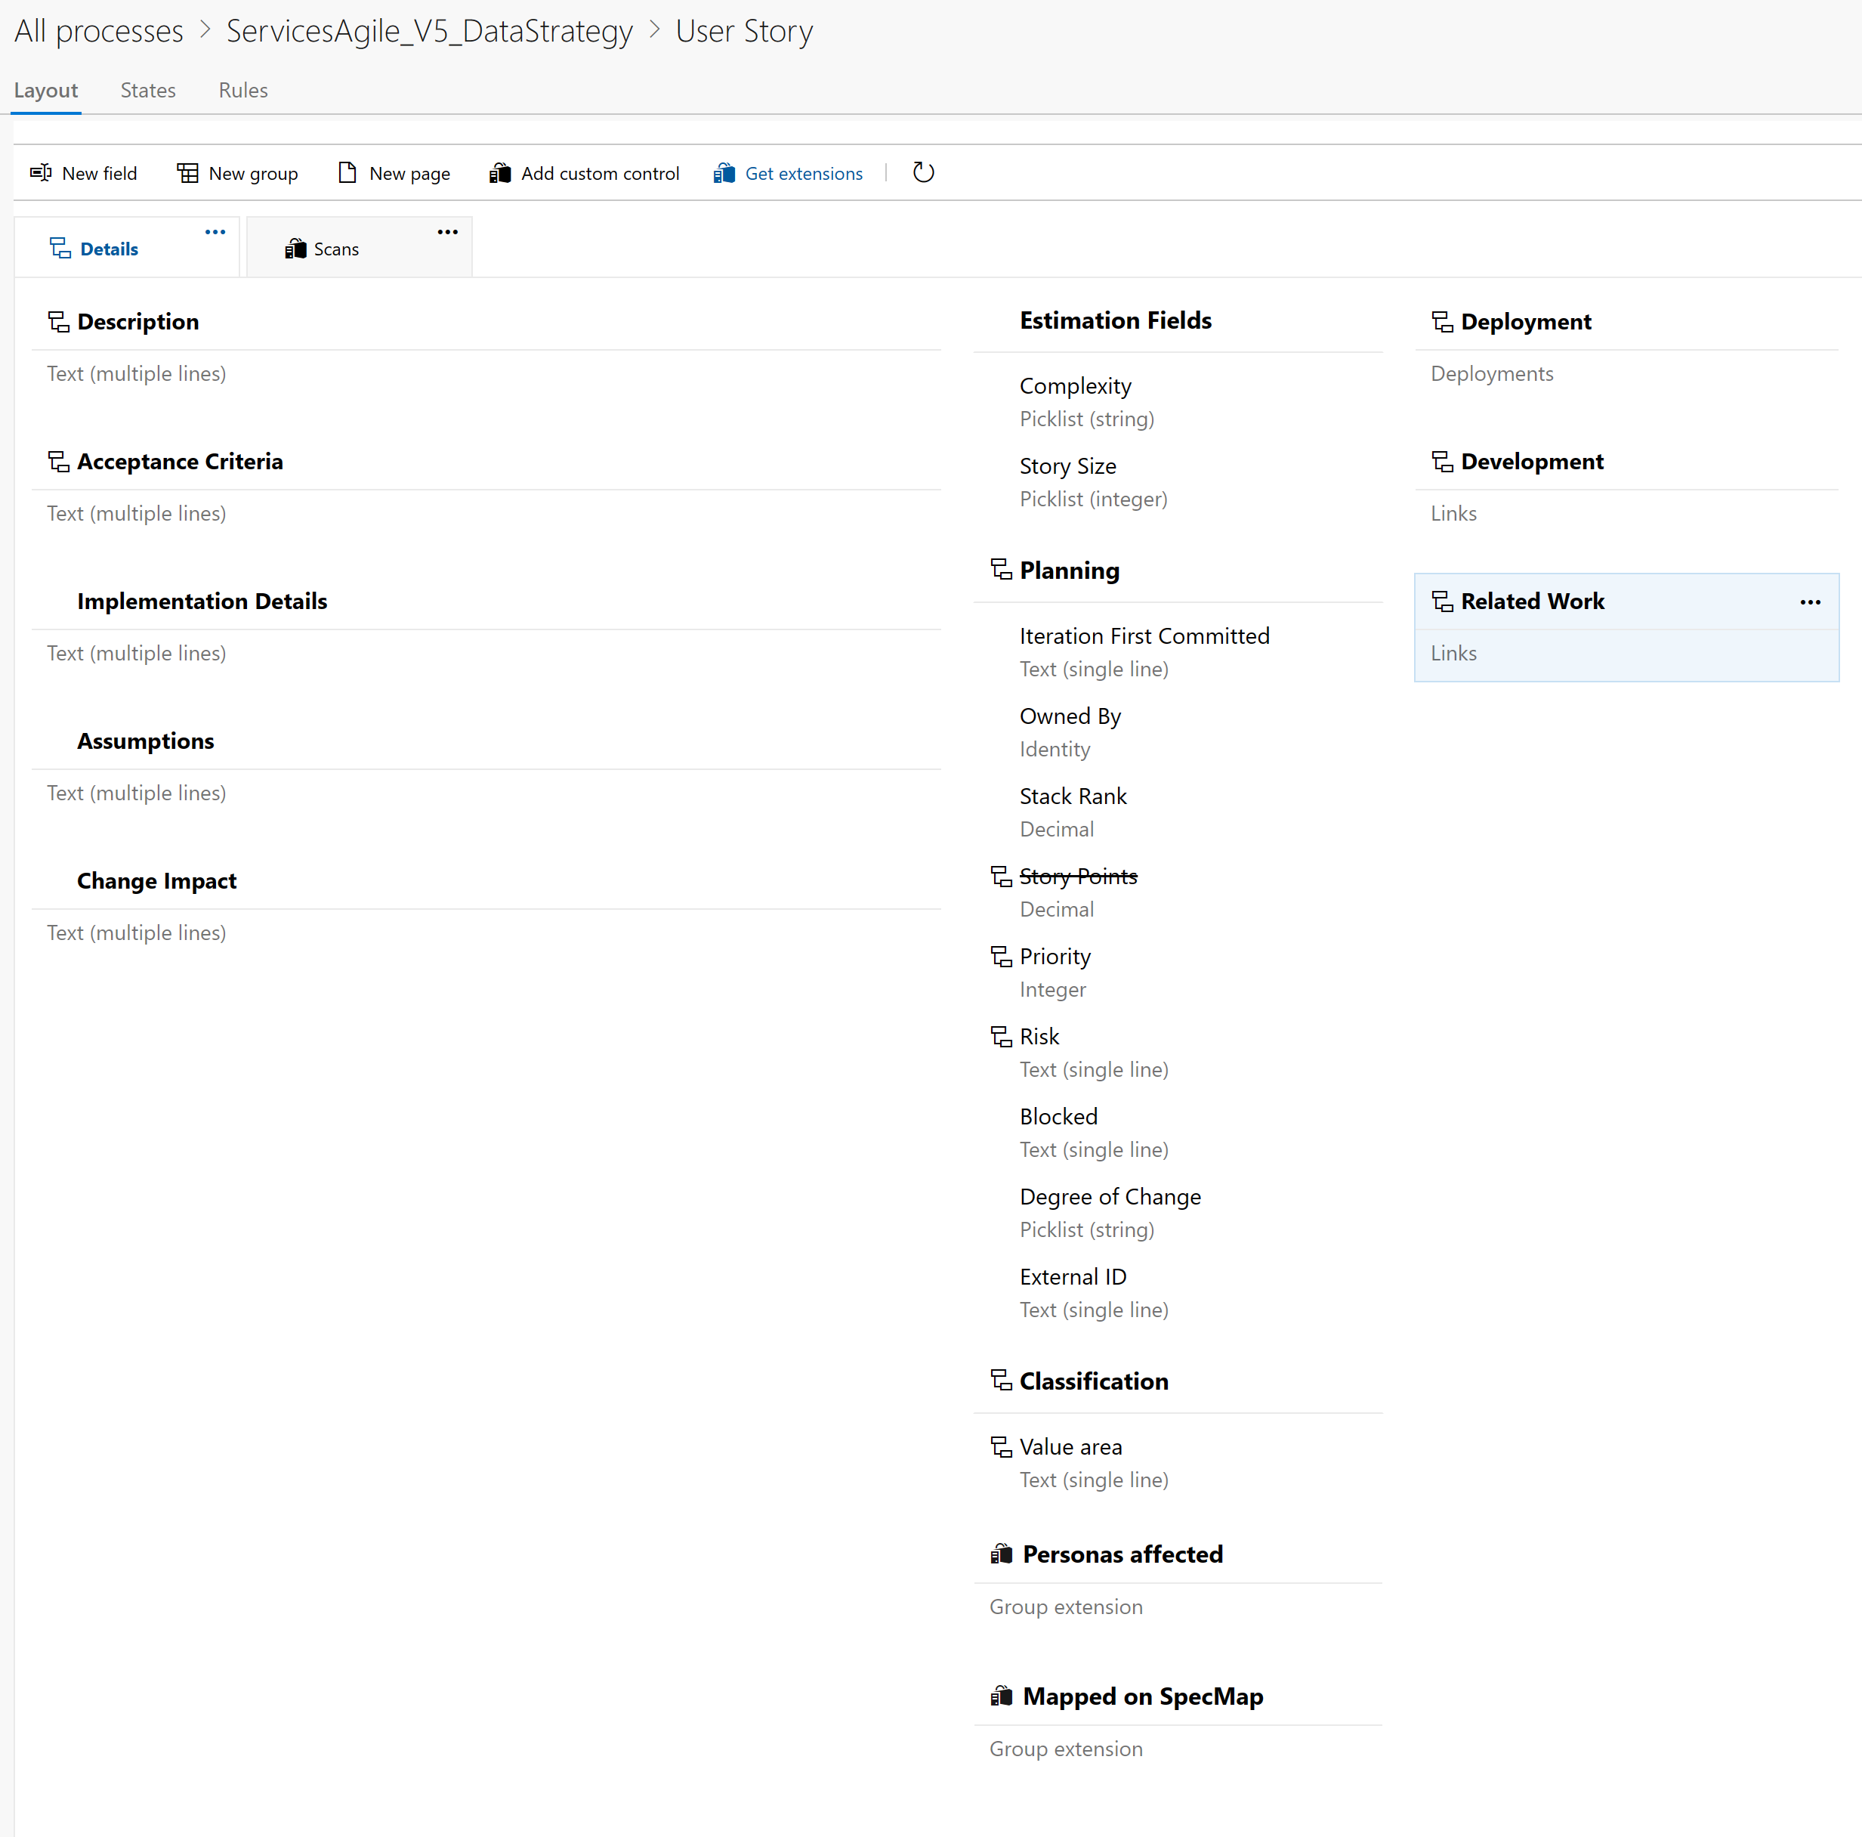1862x1837 pixels.
Task: Select the hidden Story Points field
Action: 1077,876
